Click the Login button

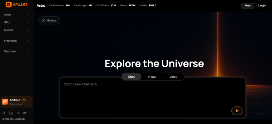pyautogui.click(x=262, y=6)
